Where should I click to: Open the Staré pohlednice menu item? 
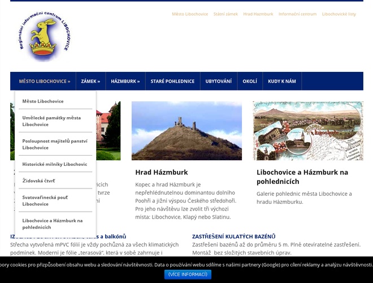172,81
